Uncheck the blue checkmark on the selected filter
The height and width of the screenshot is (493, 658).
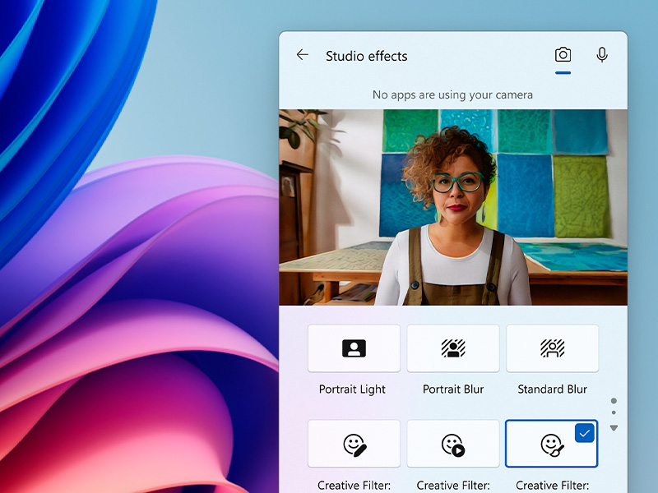584,434
